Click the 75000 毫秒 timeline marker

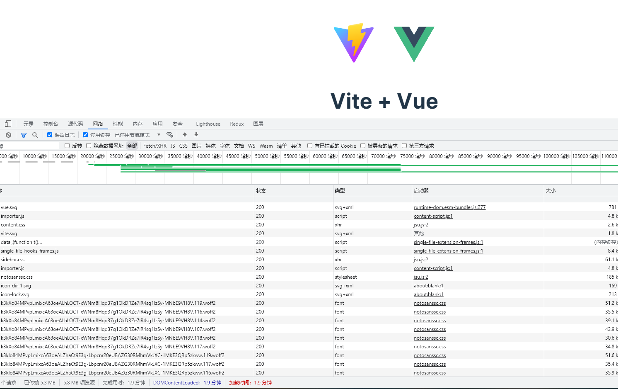tap(413, 156)
